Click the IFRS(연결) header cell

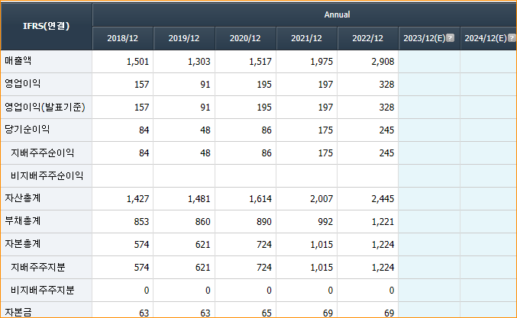46,26
